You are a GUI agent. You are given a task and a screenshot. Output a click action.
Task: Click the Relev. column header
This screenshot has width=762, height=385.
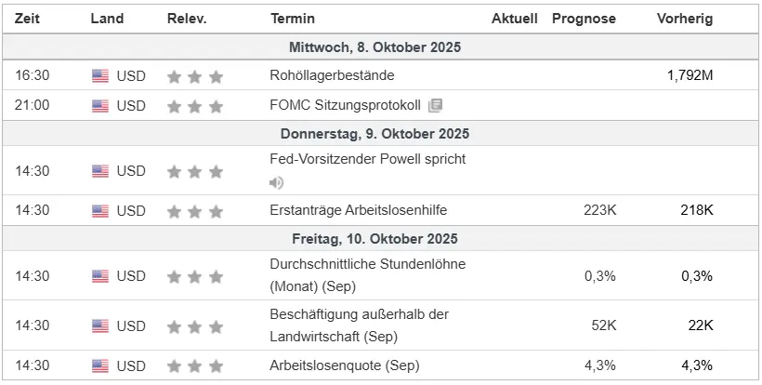(x=187, y=19)
